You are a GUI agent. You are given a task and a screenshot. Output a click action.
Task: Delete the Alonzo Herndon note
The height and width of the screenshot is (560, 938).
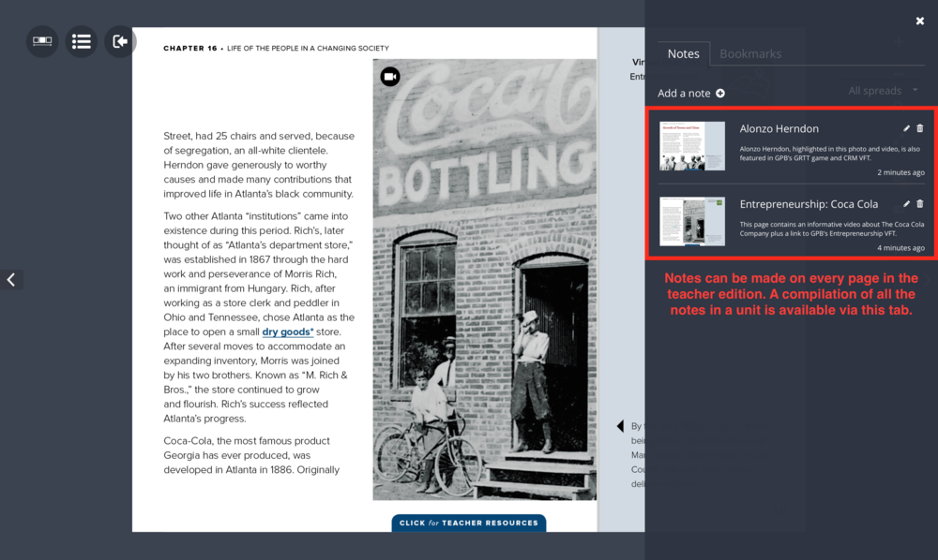coord(920,128)
